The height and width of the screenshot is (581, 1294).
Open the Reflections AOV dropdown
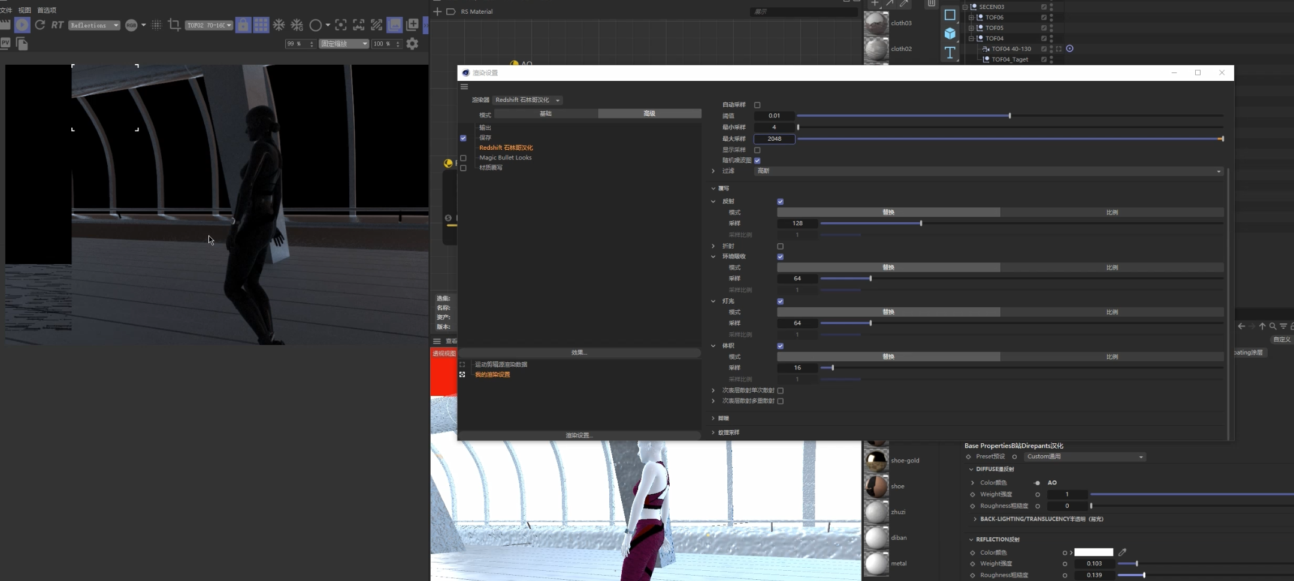point(94,25)
